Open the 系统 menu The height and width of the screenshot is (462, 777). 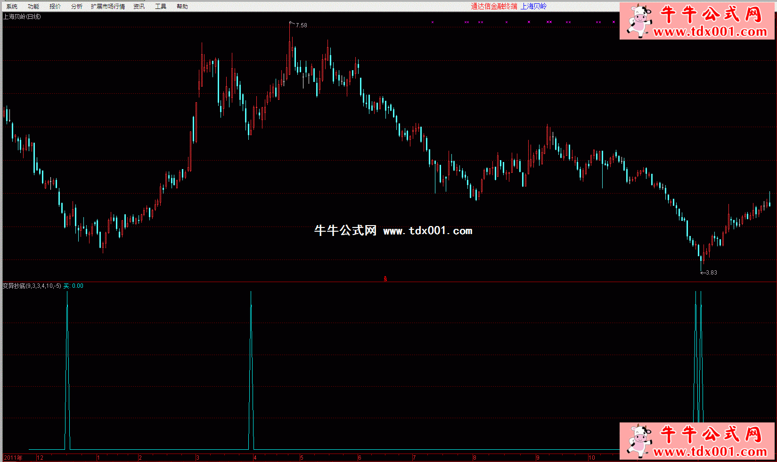12,6
